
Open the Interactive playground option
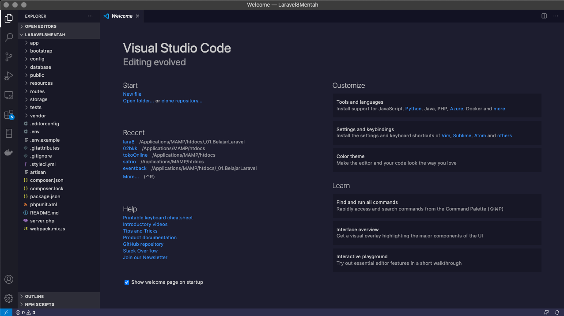[x=437, y=260]
